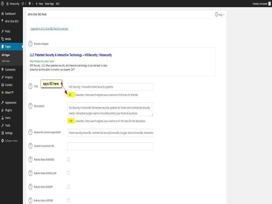Click the Custom Canonical URL field
This screenshot has height=204, width=272.
pos(110,146)
